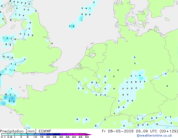Screen dimensions: 178x138
Task: Click legend tick label "0.5"
Action: click(x=10, y=137)
